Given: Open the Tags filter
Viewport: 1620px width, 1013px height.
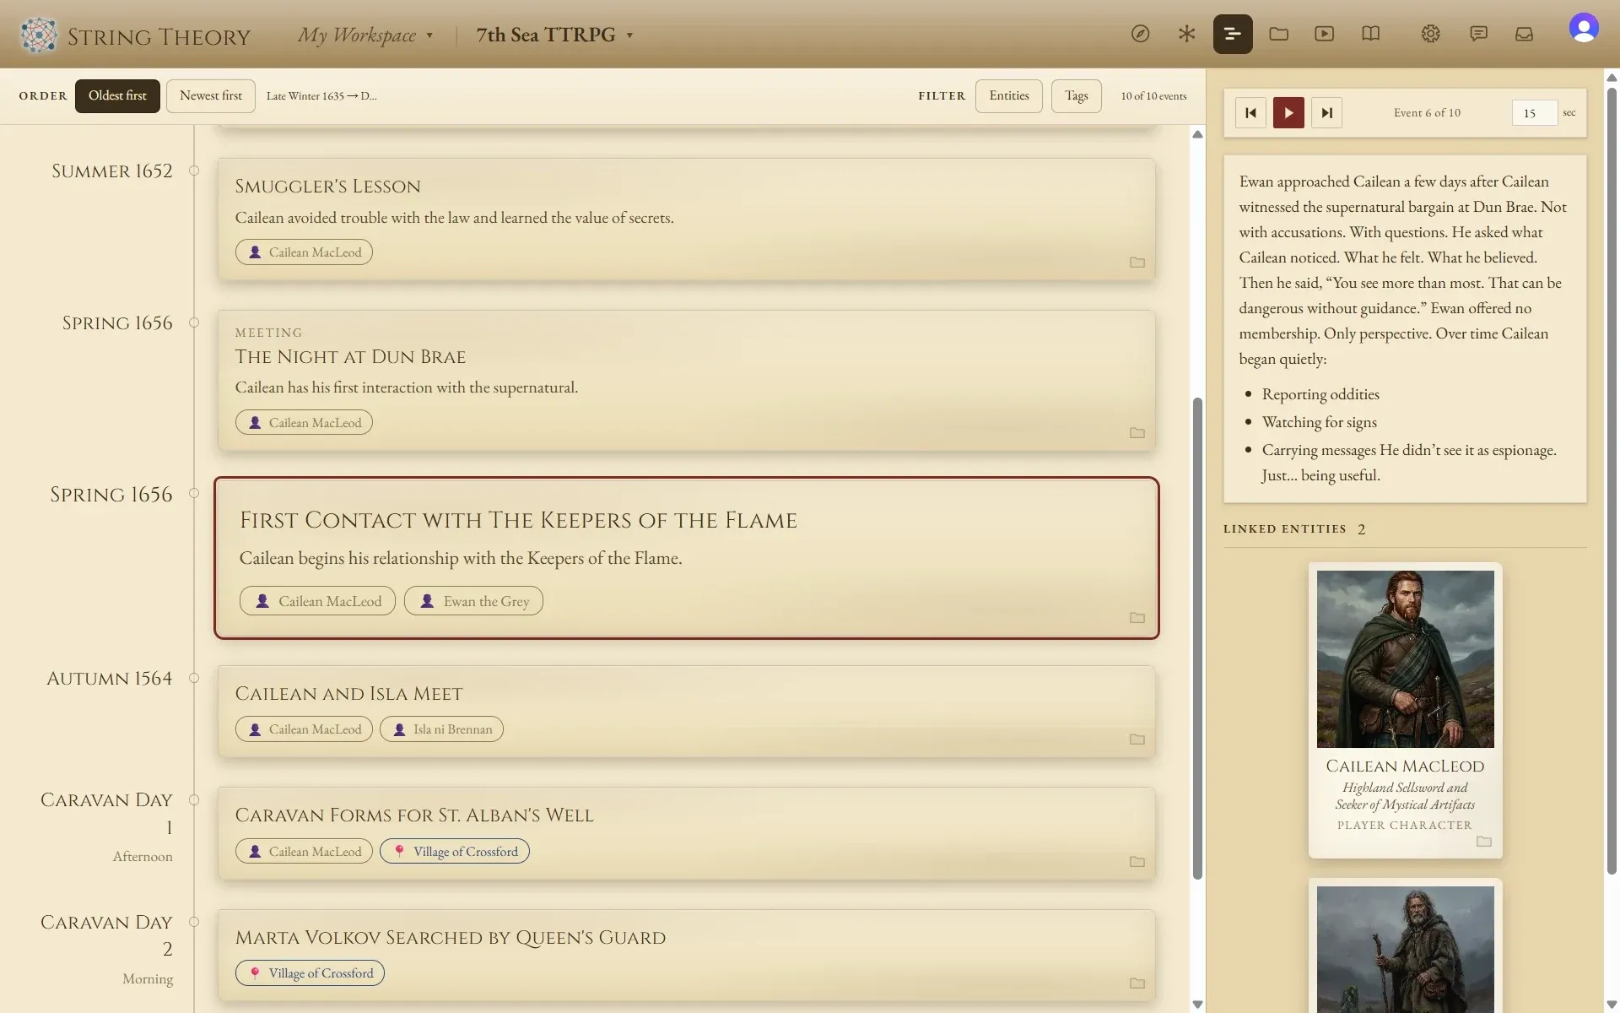Looking at the screenshot, I should (x=1076, y=95).
